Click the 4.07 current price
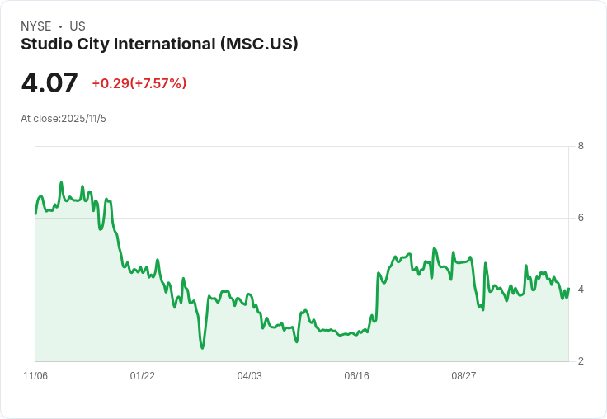Image resolution: width=607 pixels, height=419 pixels. tap(49, 82)
